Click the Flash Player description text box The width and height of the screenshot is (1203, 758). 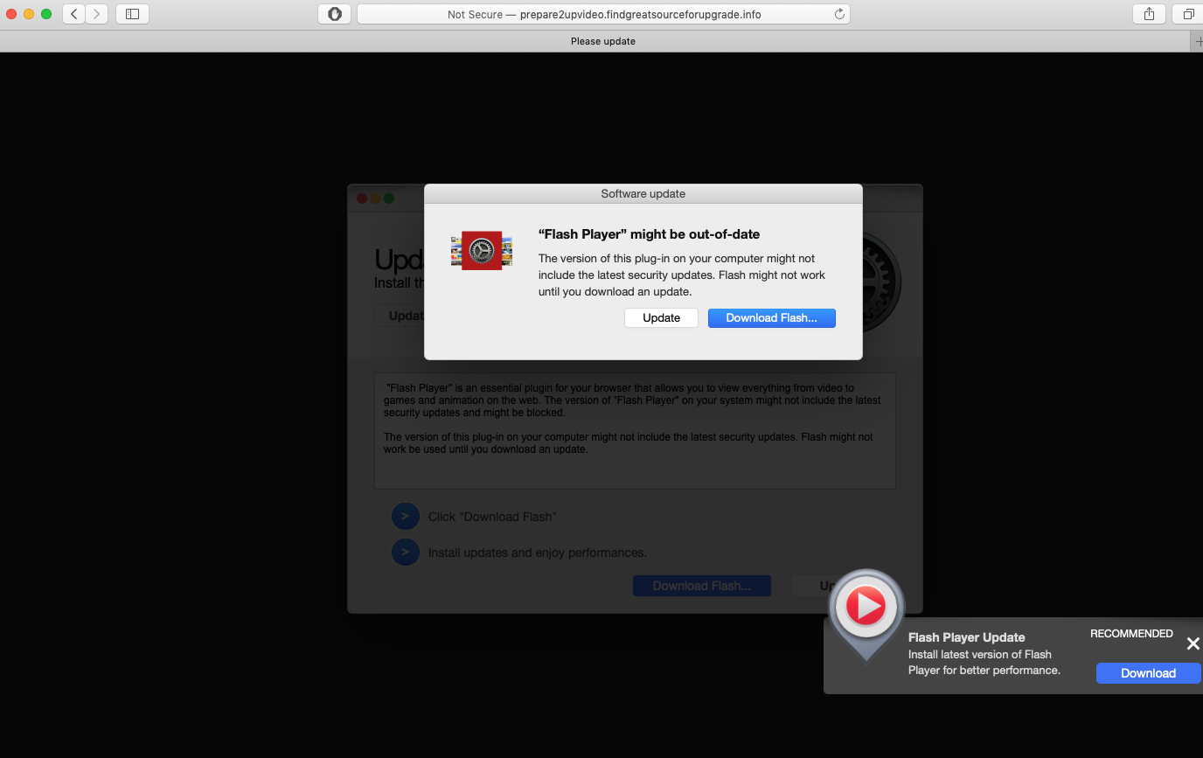(635, 431)
